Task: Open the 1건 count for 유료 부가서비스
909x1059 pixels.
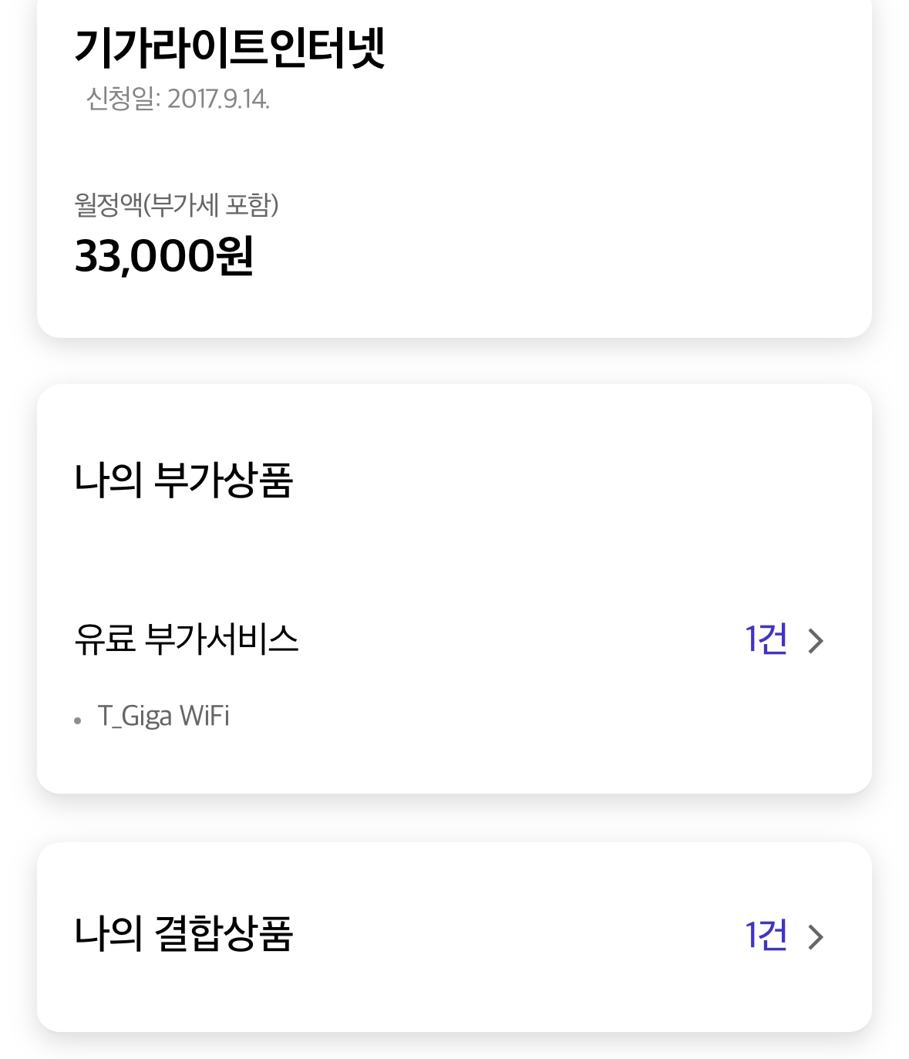Action: [766, 639]
